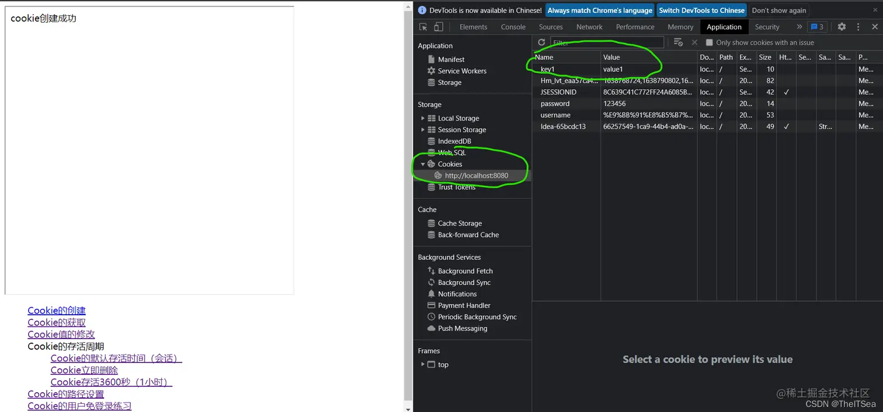Viewport: 883px width, 412px height.
Task: Click the issues counter badge showing 3
Action: point(817,27)
